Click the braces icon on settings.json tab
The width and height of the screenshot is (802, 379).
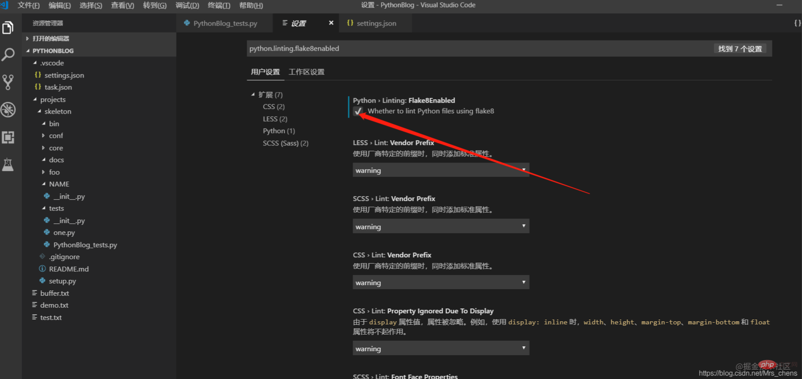pyautogui.click(x=350, y=23)
